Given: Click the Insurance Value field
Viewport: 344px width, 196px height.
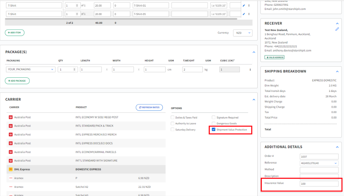Looking at the screenshot, I should 319,184.
